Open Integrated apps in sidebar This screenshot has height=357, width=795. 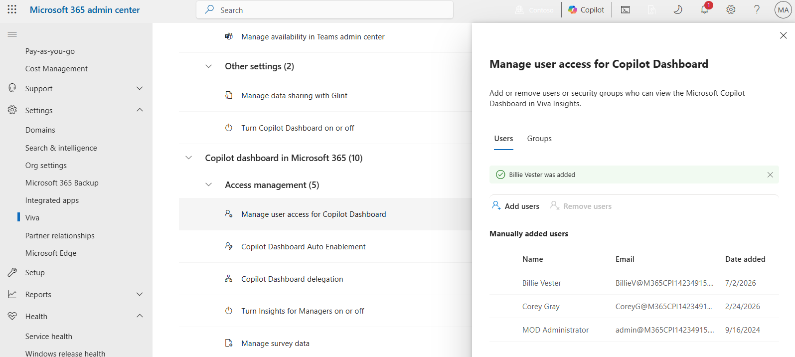[x=52, y=200]
